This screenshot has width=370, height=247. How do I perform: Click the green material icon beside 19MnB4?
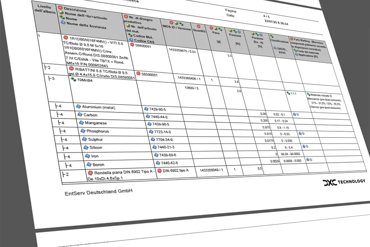[74, 79]
